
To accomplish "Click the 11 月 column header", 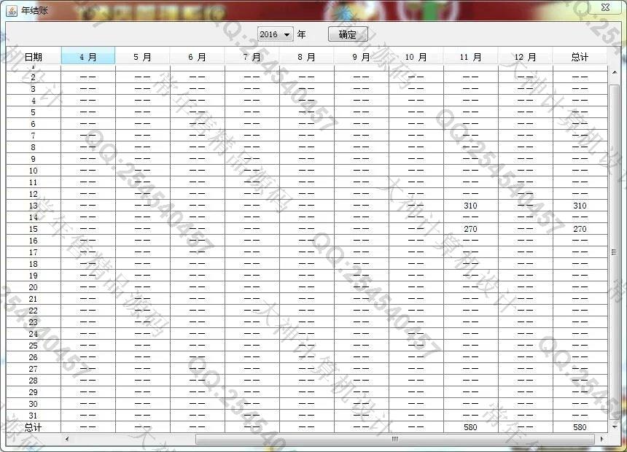I will coord(471,57).
